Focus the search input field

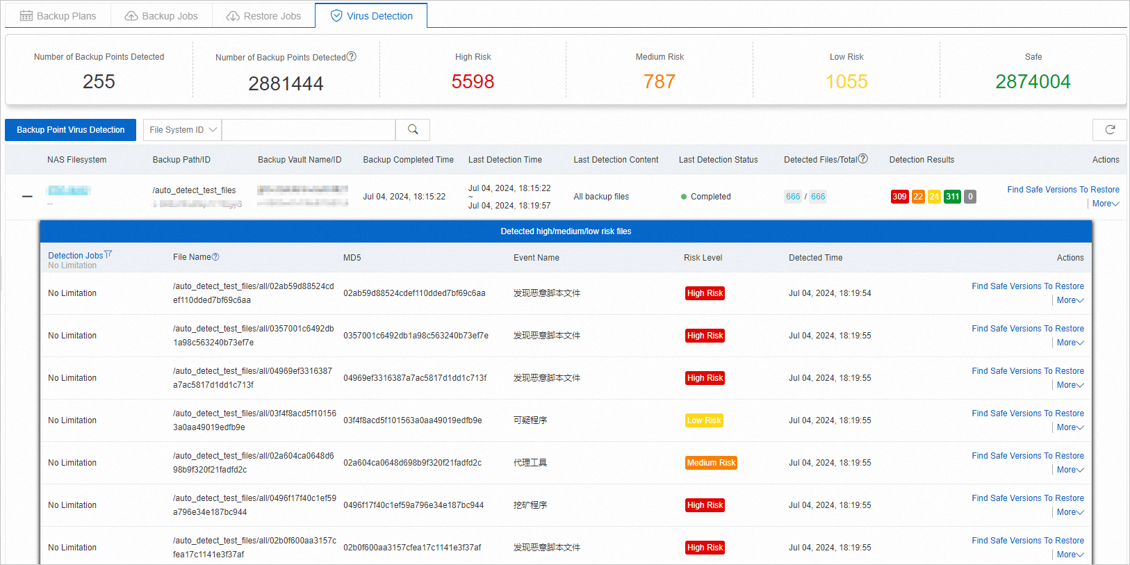309,130
